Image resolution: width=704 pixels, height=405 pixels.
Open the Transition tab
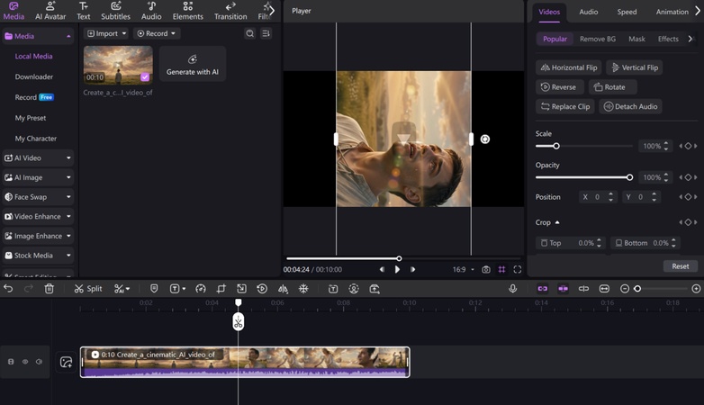pyautogui.click(x=230, y=11)
